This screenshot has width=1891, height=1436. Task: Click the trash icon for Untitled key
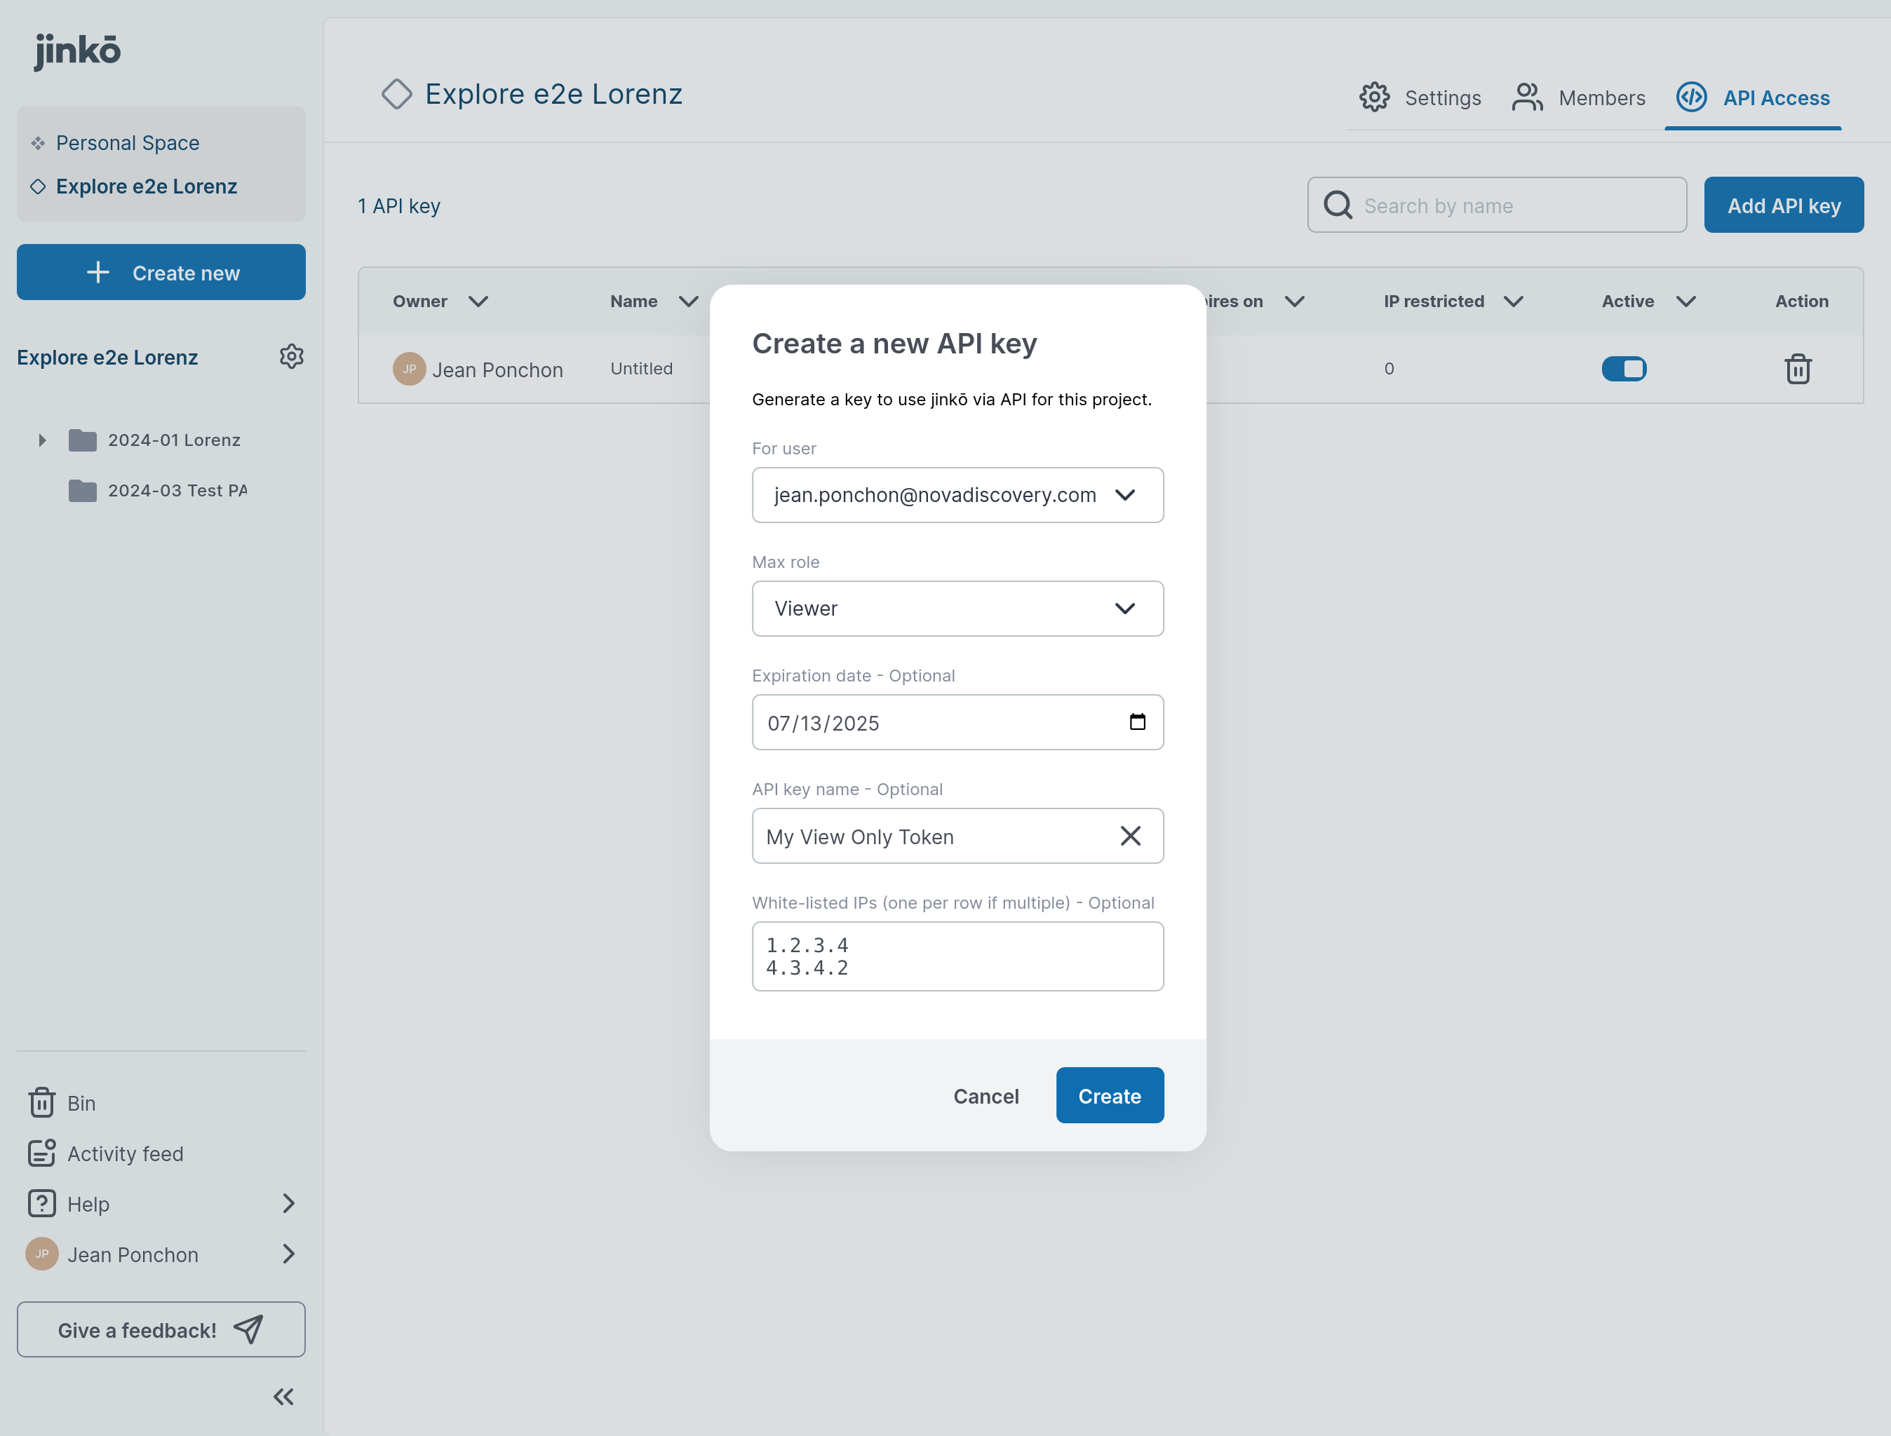point(1797,370)
